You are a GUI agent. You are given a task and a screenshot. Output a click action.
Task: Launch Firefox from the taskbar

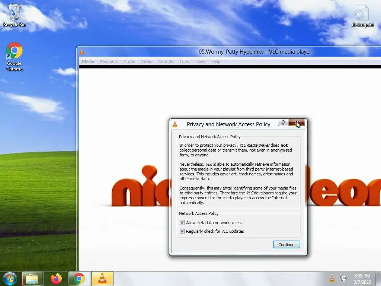(56, 279)
